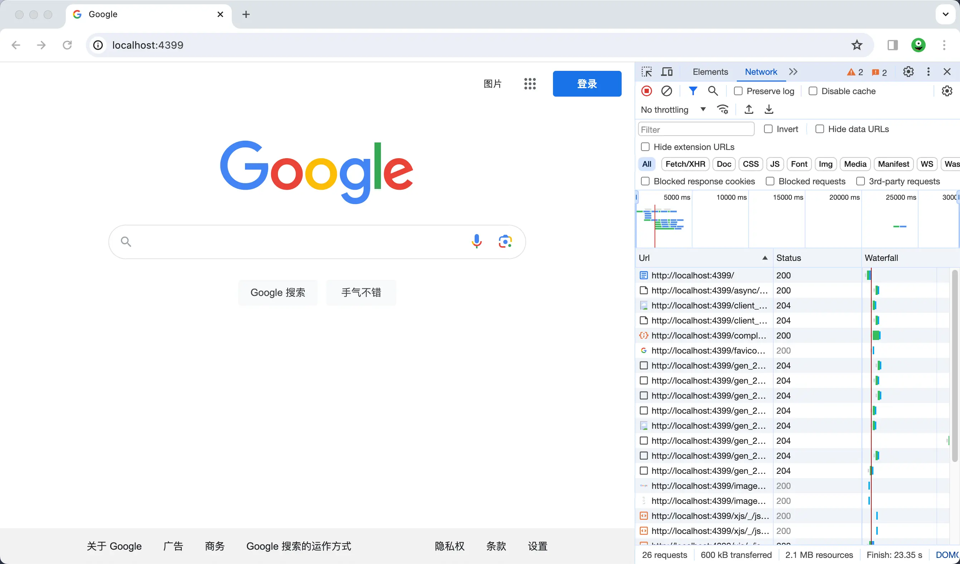
Task: Click the Google 搜索 button
Action: point(278,292)
